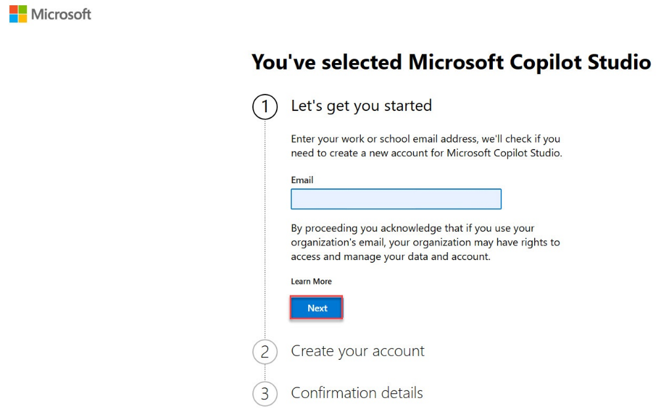Screen dimensions: 661x417
Task: Click the dotted connector between steps 2 and 3
Action: pos(265,373)
